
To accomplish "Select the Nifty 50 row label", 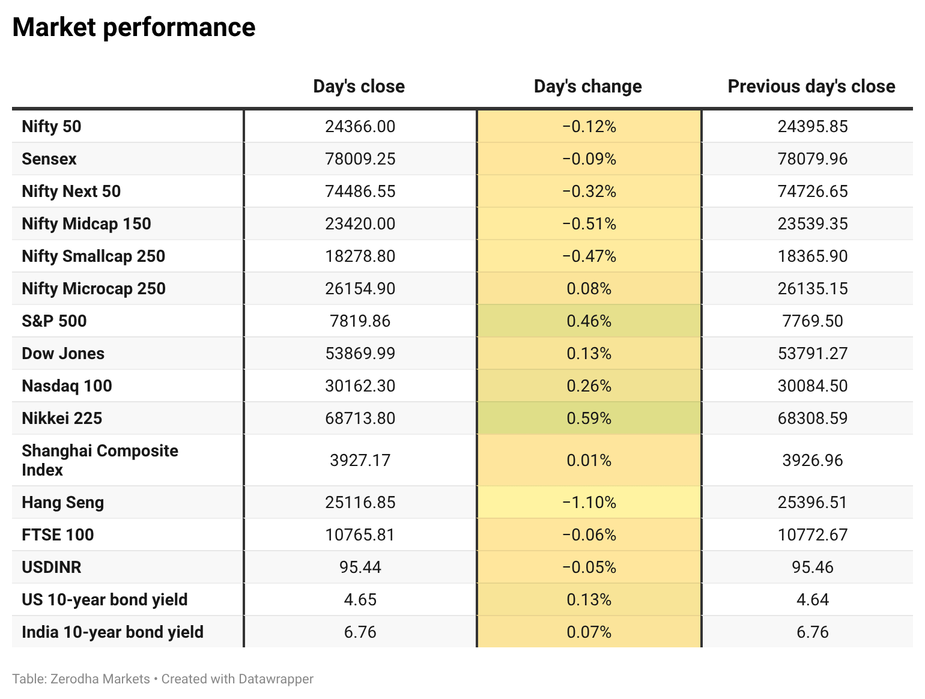I will [x=52, y=127].
